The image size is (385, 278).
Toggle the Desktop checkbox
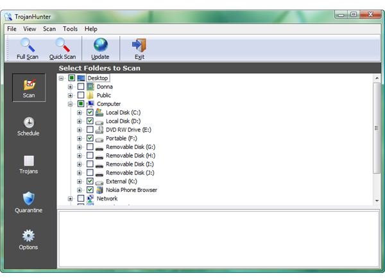[72, 78]
